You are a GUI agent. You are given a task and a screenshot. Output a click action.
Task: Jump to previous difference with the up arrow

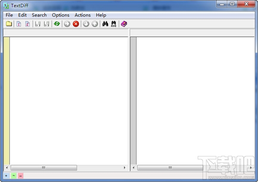pyautogui.click(x=95, y=24)
